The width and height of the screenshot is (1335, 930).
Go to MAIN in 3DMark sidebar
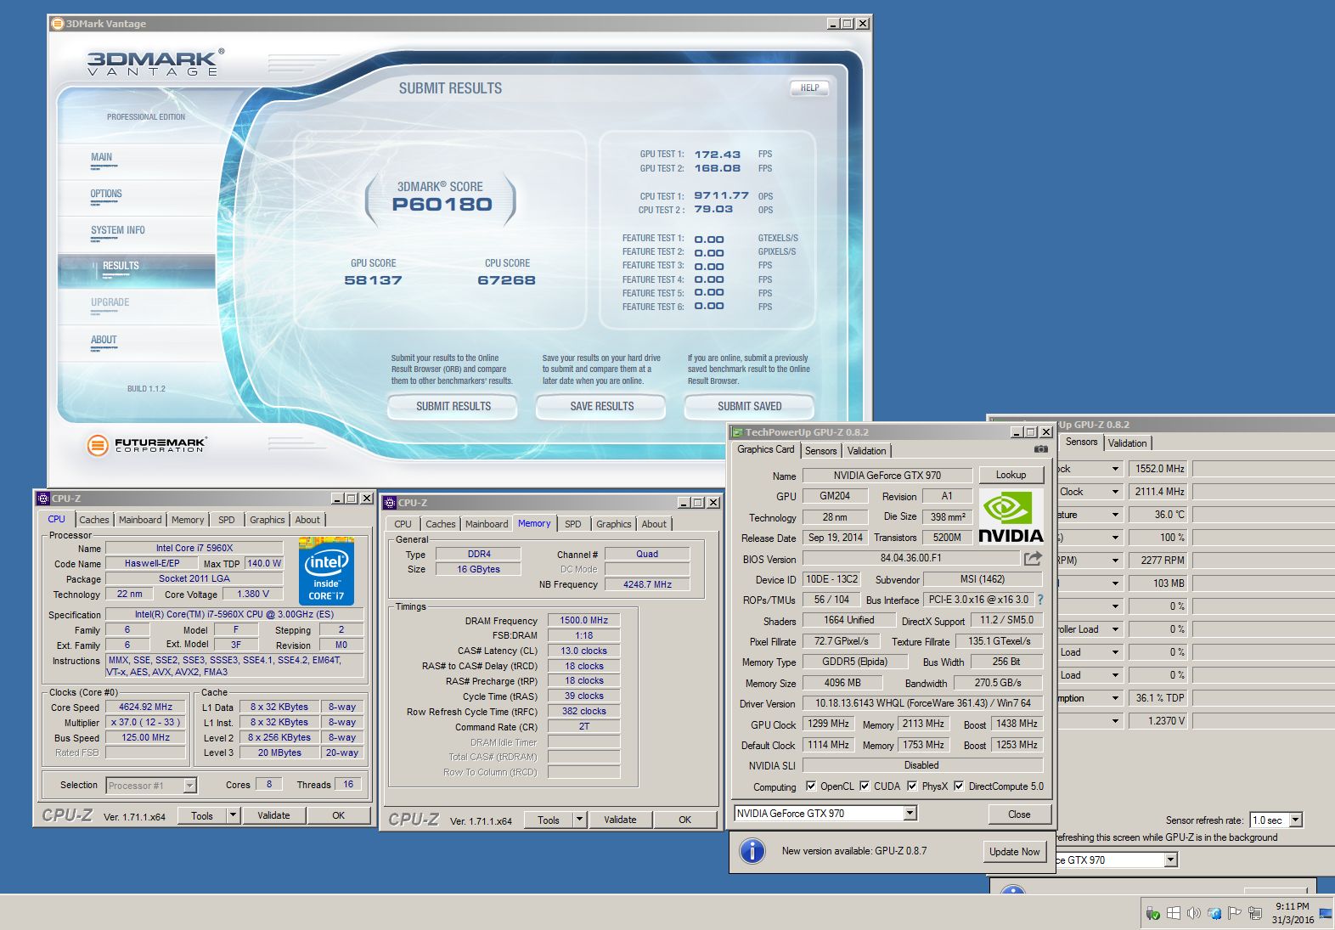tap(101, 157)
